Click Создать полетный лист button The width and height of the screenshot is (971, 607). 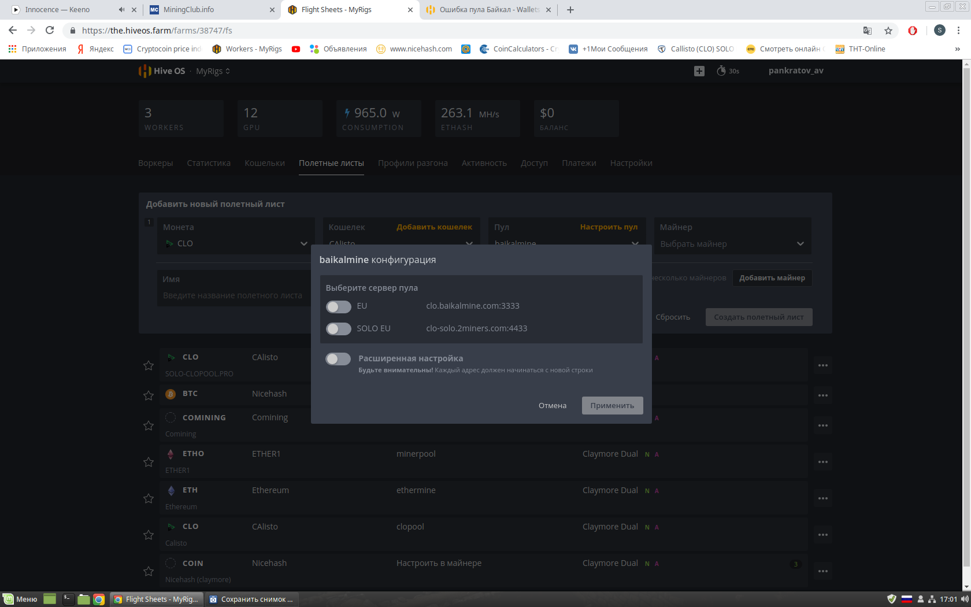[759, 317]
